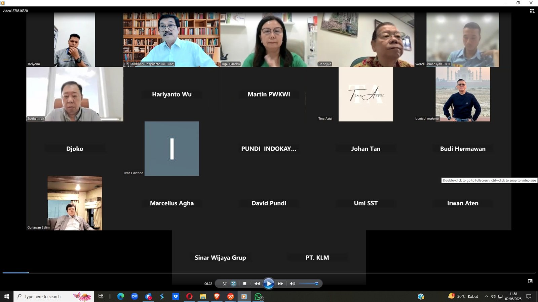The image size is (538, 302).
Task: Expand the system tray hidden icons chevron
Action: (x=486, y=296)
